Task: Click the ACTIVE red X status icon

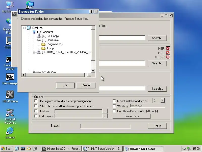Action: tap(168, 57)
